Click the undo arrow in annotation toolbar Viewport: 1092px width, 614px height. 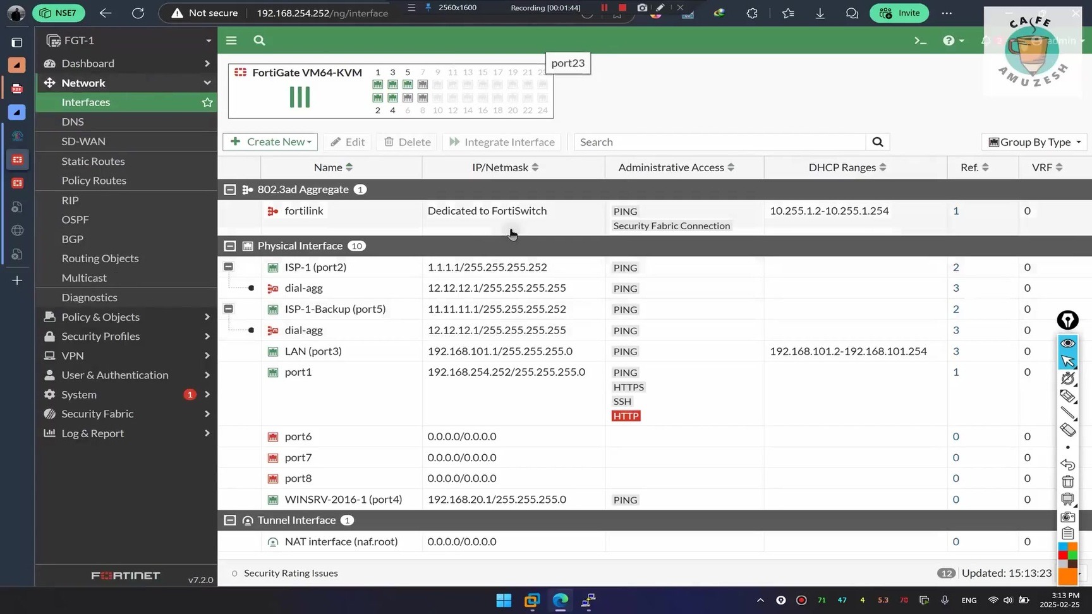[x=1067, y=465]
